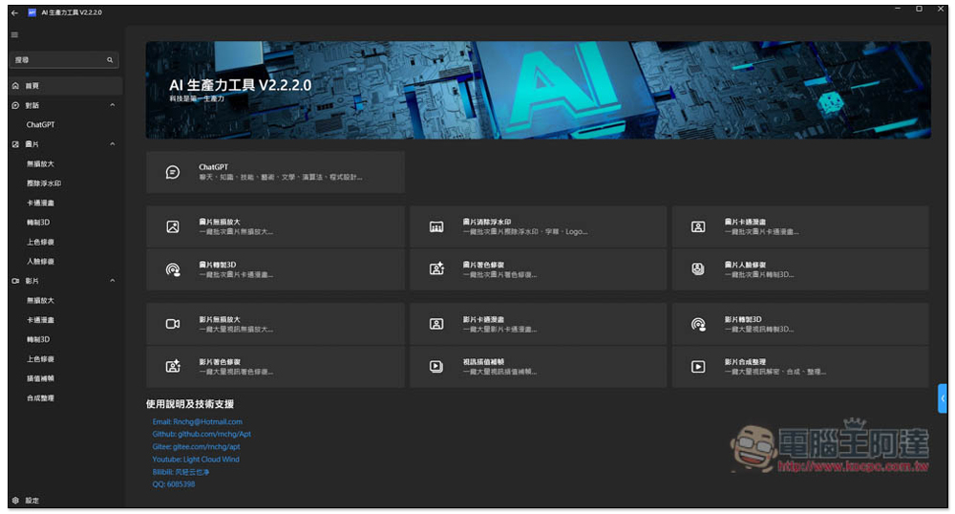Click the 圖片人臉修復 card icon
955x514 pixels.
click(x=698, y=269)
